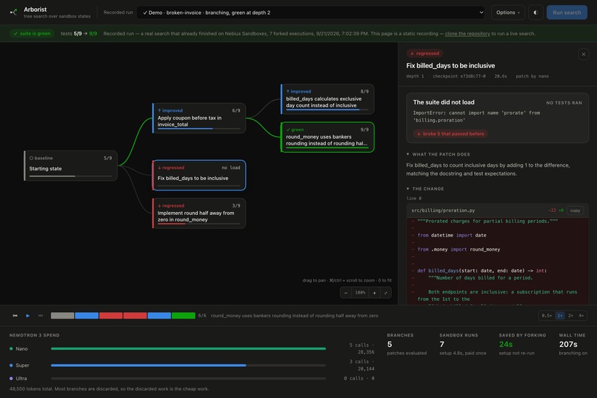Fit the tree to view with expand icon
597x398 pixels.
coord(385,293)
